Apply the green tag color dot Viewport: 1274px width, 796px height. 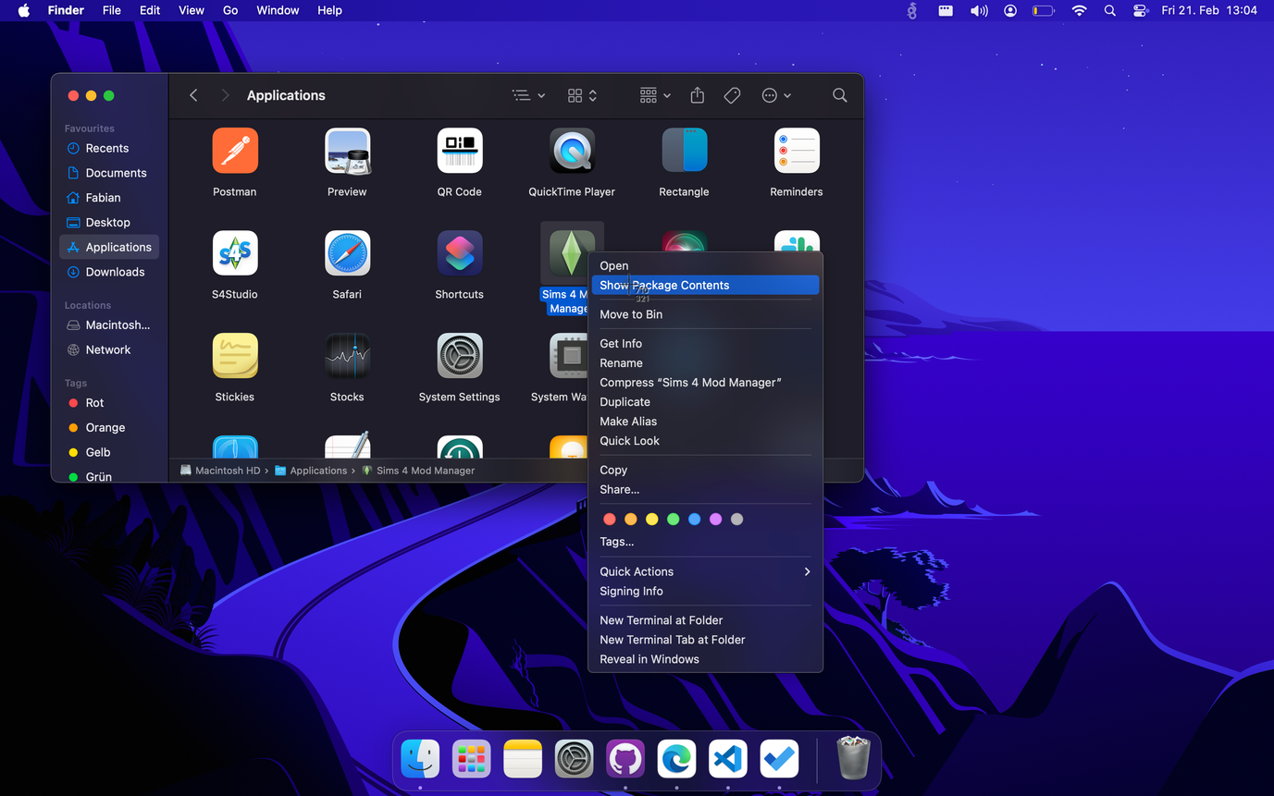pos(674,520)
